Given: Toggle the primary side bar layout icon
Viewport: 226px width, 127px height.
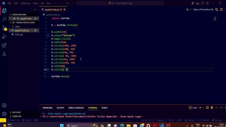Looking at the screenshot, I should (x=193, y=3).
